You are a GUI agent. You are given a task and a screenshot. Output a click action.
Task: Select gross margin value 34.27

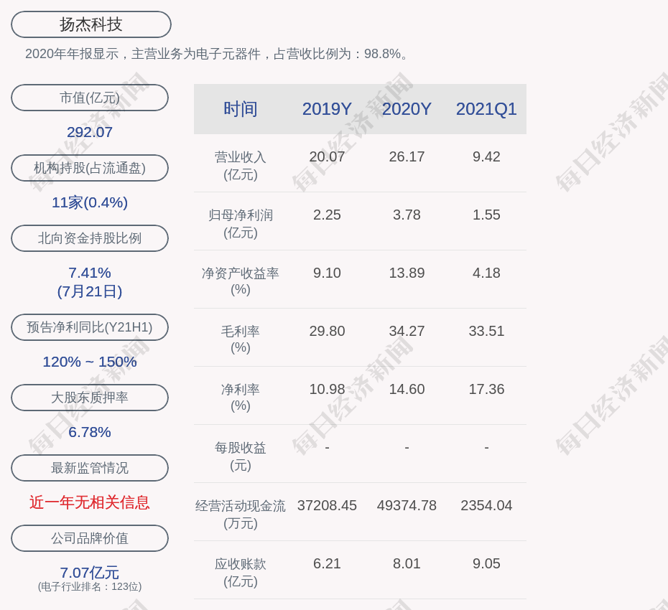[x=407, y=331]
